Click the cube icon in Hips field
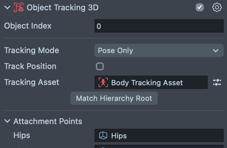Viewport: 227px width, 148px height. coord(103,135)
